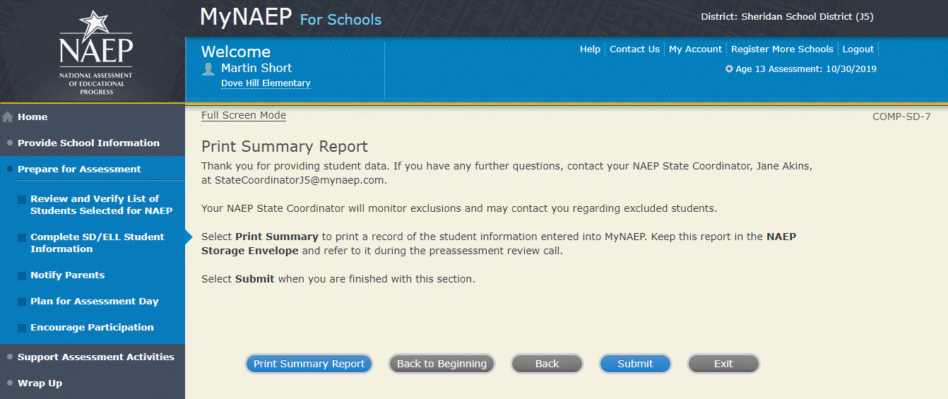Click the District: Sheridan School District (J5) text
This screenshot has height=399, width=948.
pos(787,17)
